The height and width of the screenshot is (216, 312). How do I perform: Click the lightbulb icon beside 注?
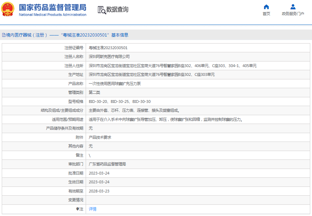coord(78,209)
